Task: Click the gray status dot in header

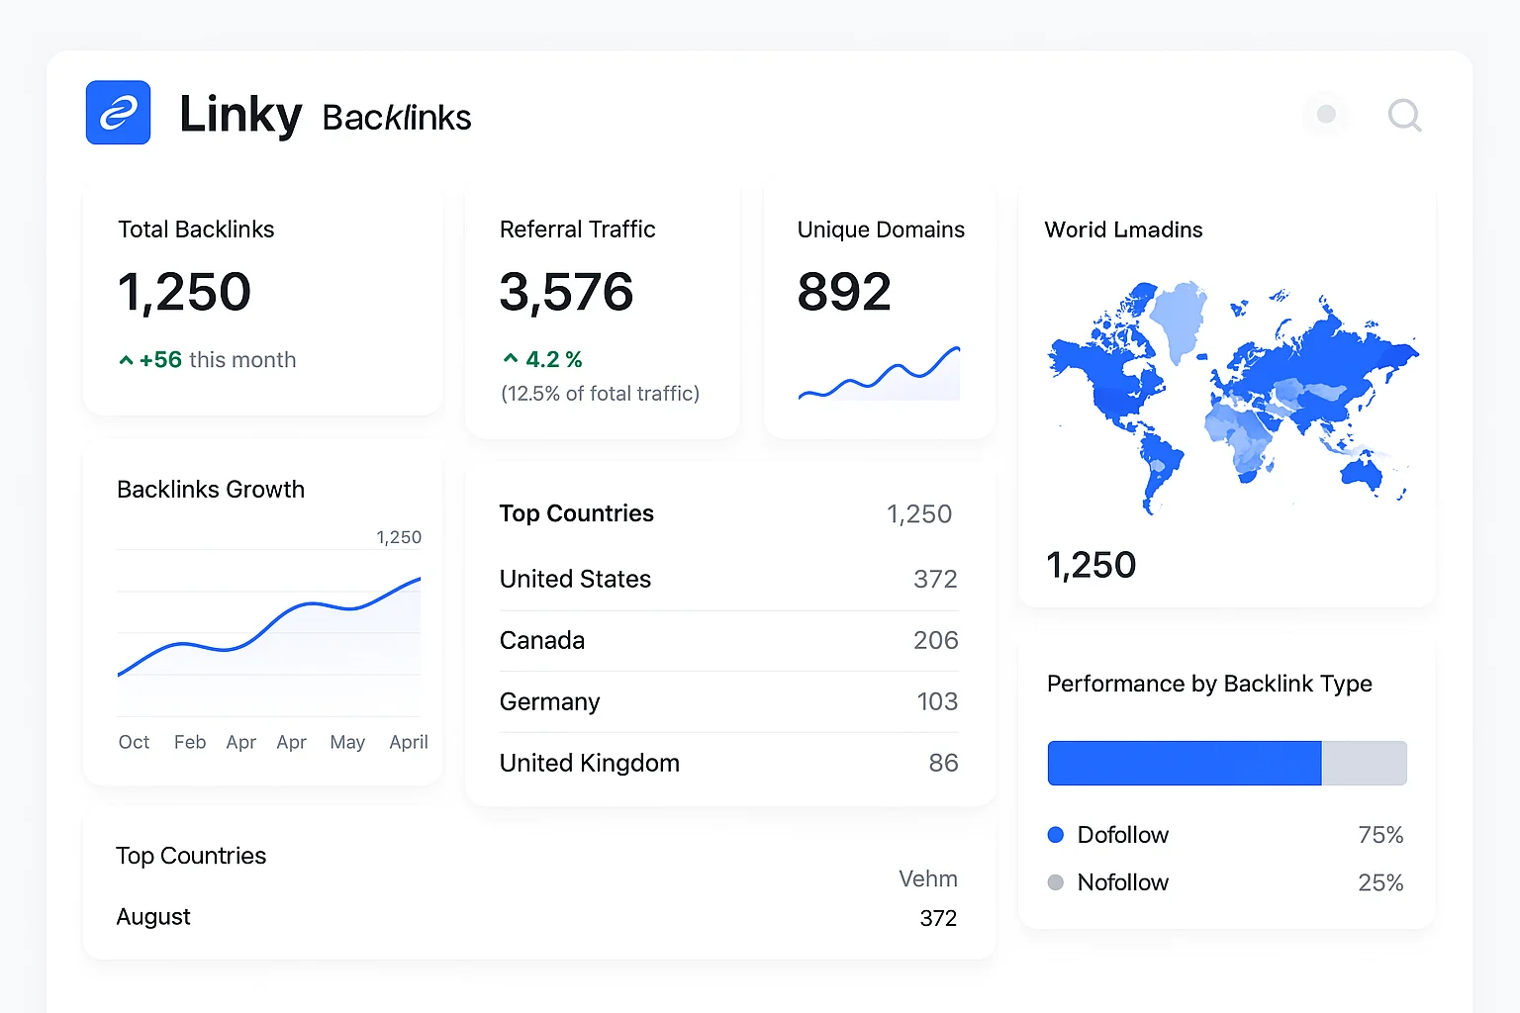Action: (x=1326, y=115)
